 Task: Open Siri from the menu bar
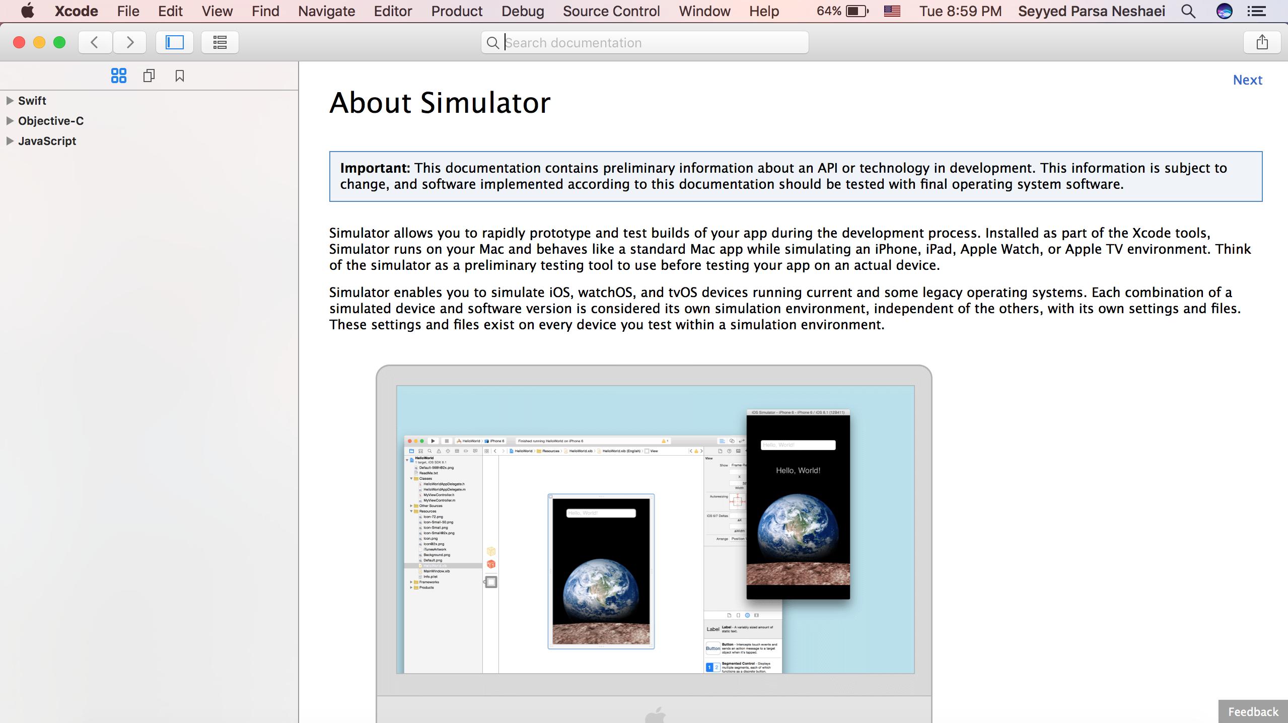point(1224,11)
